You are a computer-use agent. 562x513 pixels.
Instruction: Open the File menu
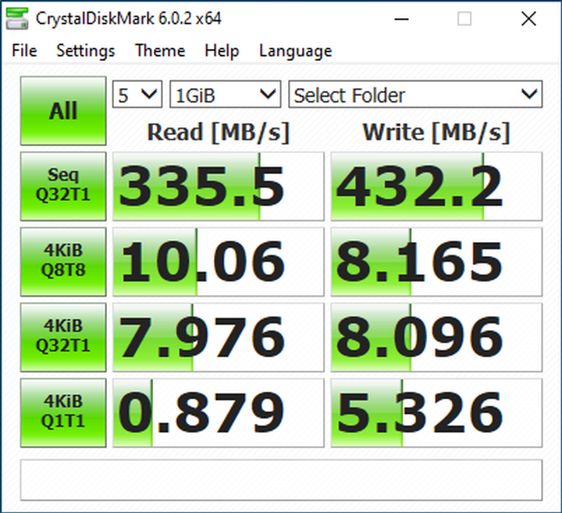pyautogui.click(x=24, y=51)
